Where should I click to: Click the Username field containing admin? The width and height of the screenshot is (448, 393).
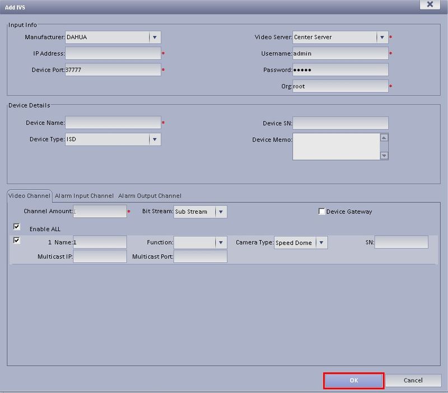tap(340, 53)
